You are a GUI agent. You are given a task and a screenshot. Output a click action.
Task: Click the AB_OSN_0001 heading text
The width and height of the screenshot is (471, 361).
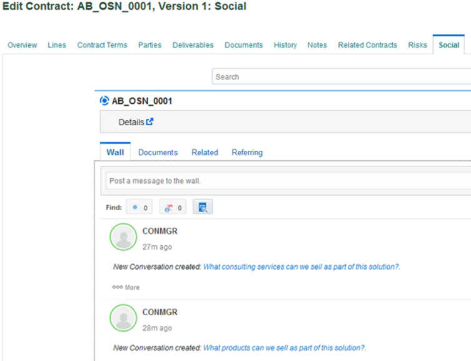point(142,101)
